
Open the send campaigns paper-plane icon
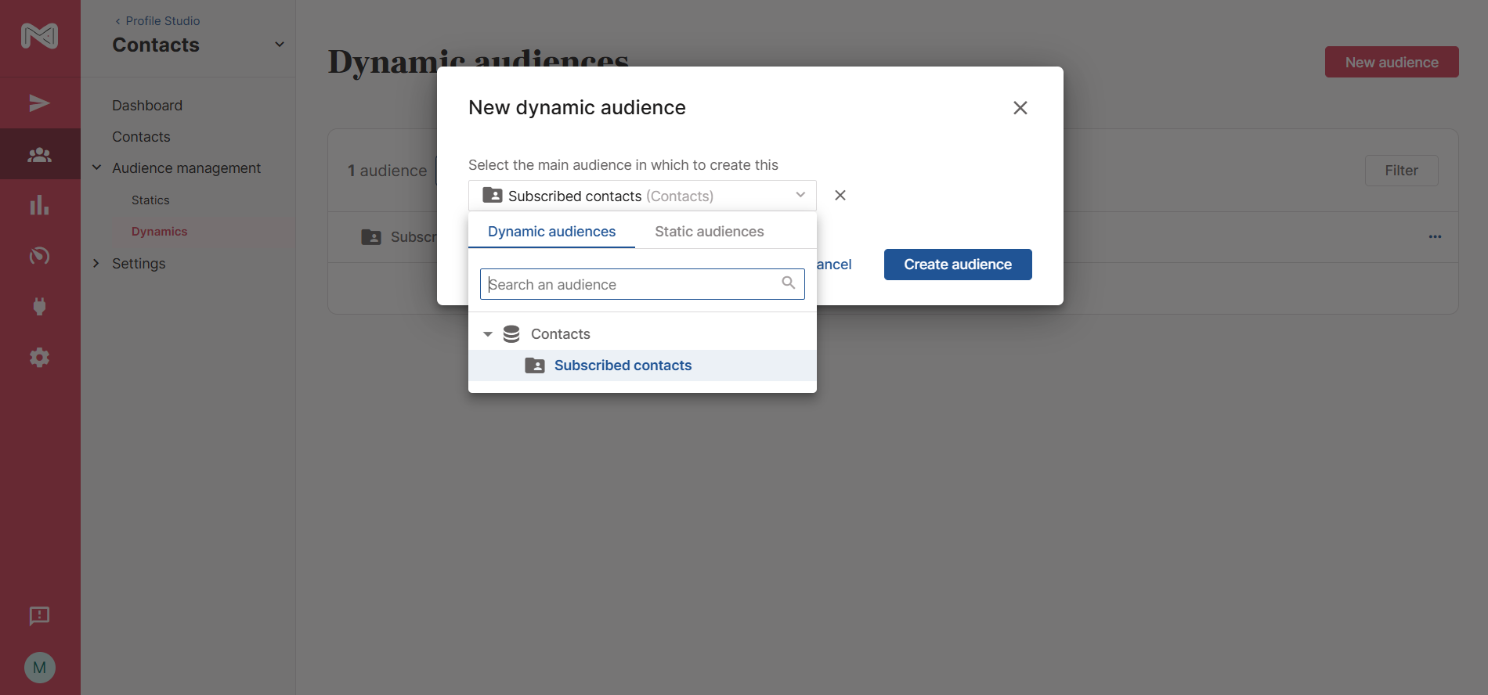39,103
